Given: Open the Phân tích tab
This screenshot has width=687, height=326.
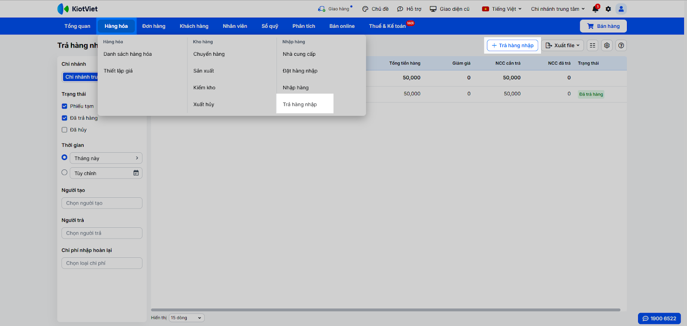Looking at the screenshot, I should (x=304, y=26).
